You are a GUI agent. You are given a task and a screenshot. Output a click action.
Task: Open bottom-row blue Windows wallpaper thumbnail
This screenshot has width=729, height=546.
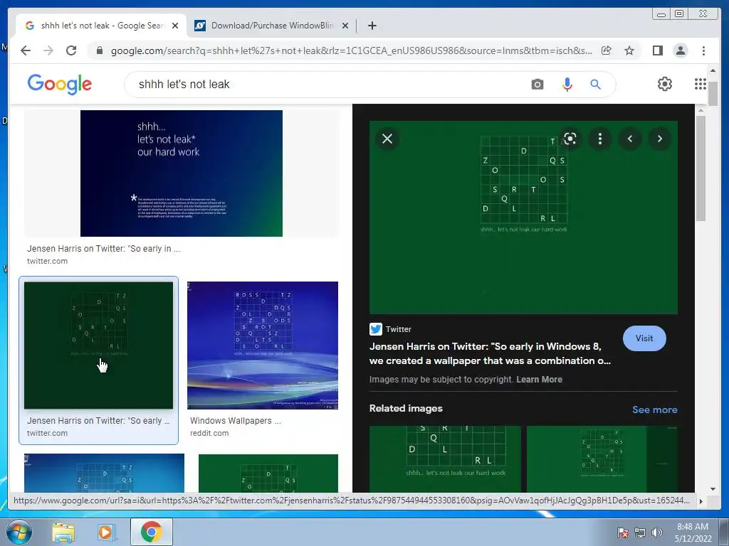(x=104, y=473)
